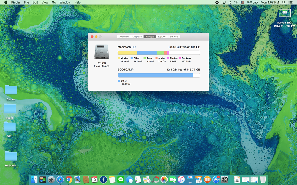Switch to the Overview tab
297x185 pixels.
(x=124, y=36)
